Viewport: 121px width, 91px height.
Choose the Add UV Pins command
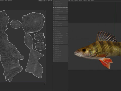[x=60, y=1]
